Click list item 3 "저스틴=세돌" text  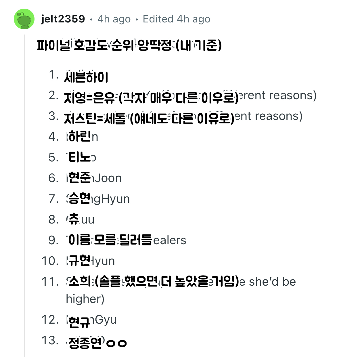[95, 118]
